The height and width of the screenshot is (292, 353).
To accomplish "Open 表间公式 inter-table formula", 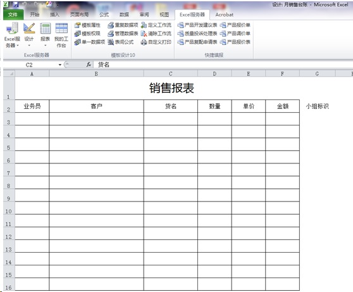I will coord(121,42).
